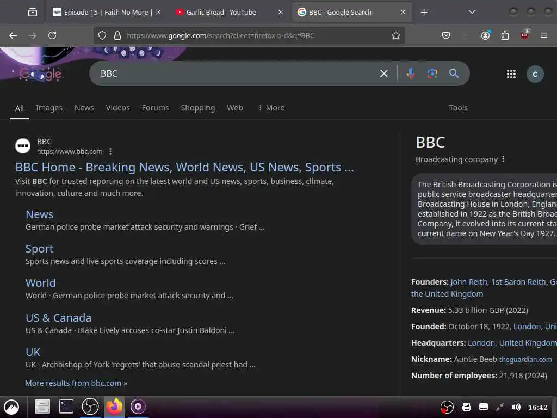This screenshot has width=557, height=418.
Task: Launch Firefox from the taskbar
Action: (x=114, y=407)
